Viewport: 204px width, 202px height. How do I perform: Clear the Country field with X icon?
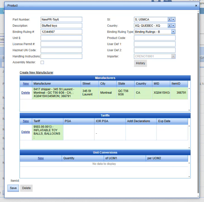click(x=169, y=26)
